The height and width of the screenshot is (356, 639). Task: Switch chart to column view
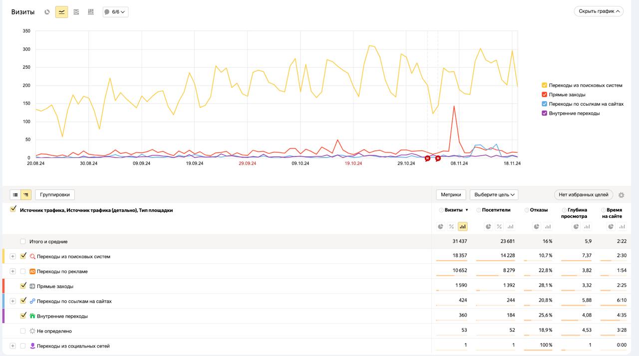(x=91, y=12)
